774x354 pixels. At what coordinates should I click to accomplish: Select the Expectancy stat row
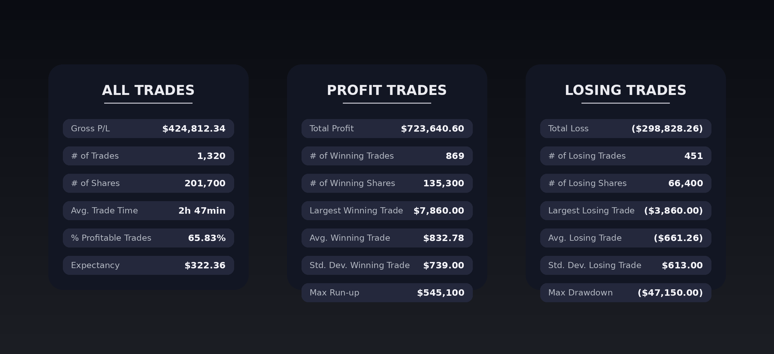point(148,265)
